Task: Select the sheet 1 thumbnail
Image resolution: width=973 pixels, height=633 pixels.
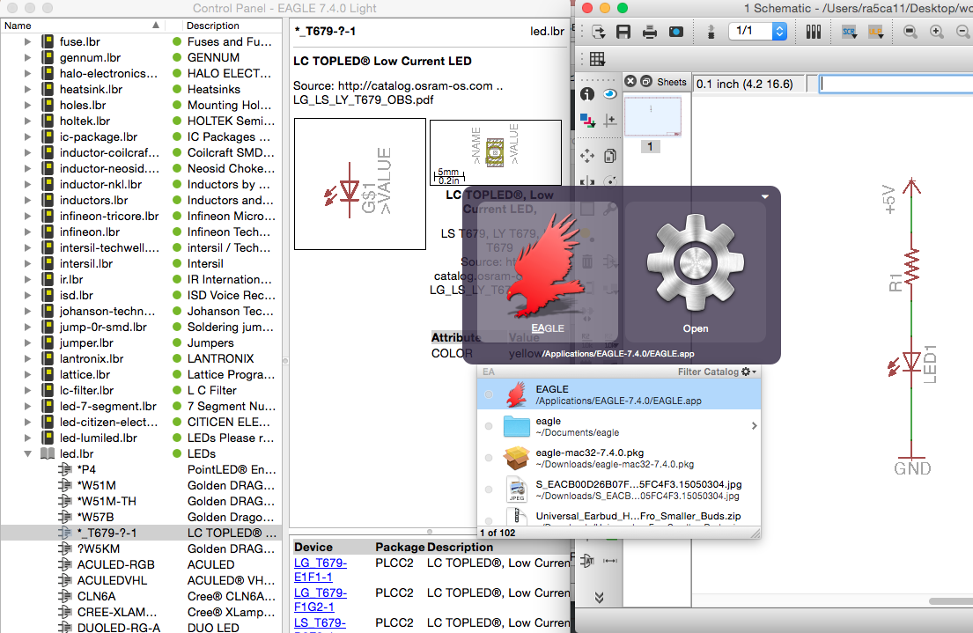Action: [652, 117]
